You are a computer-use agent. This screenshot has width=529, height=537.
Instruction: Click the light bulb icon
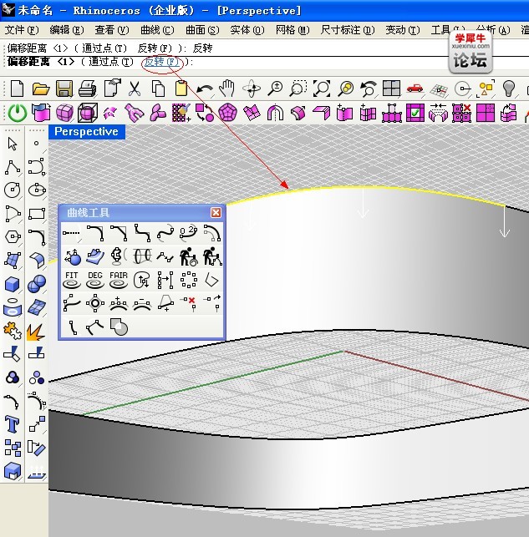pos(508,89)
